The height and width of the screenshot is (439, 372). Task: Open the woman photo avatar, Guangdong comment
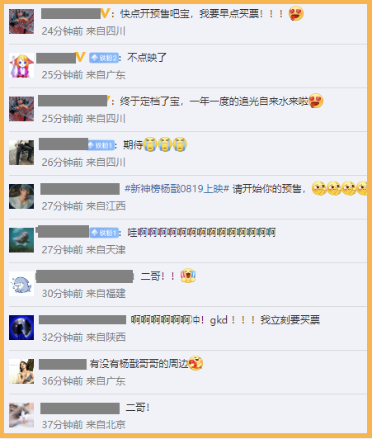(21, 371)
